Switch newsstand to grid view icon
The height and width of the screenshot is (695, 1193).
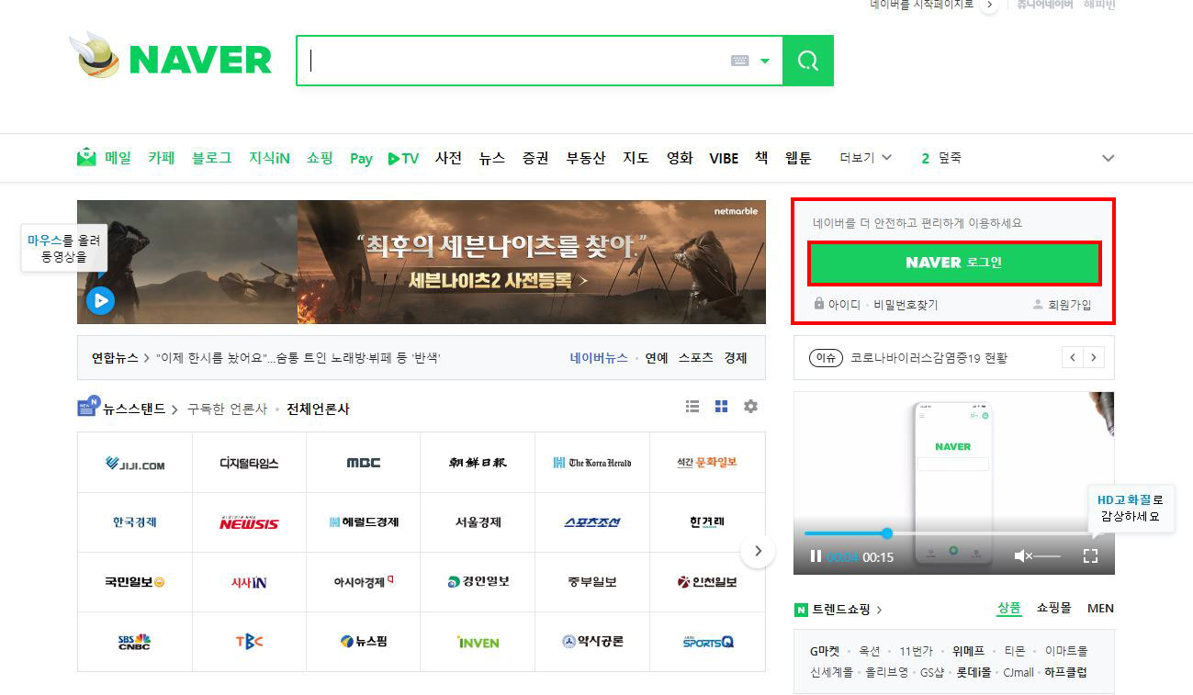pyautogui.click(x=721, y=406)
